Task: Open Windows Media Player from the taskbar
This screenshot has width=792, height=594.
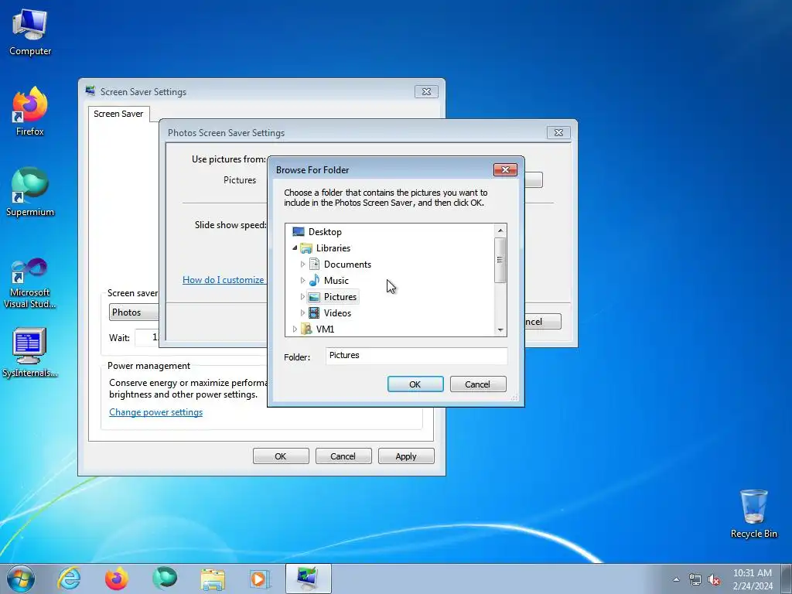Action: [261, 579]
